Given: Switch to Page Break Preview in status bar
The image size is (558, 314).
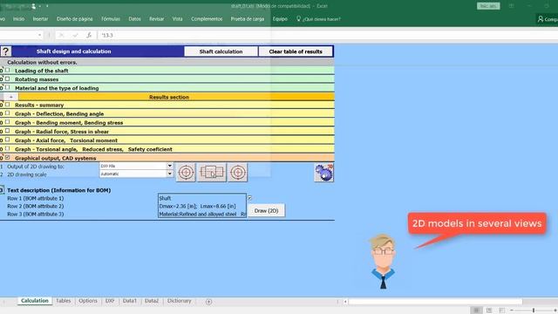Looking at the screenshot, I should (502, 311).
